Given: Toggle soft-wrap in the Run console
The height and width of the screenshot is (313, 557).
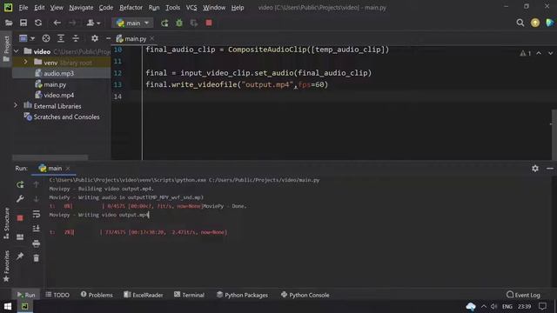Looking at the screenshot, I should tap(37, 214).
